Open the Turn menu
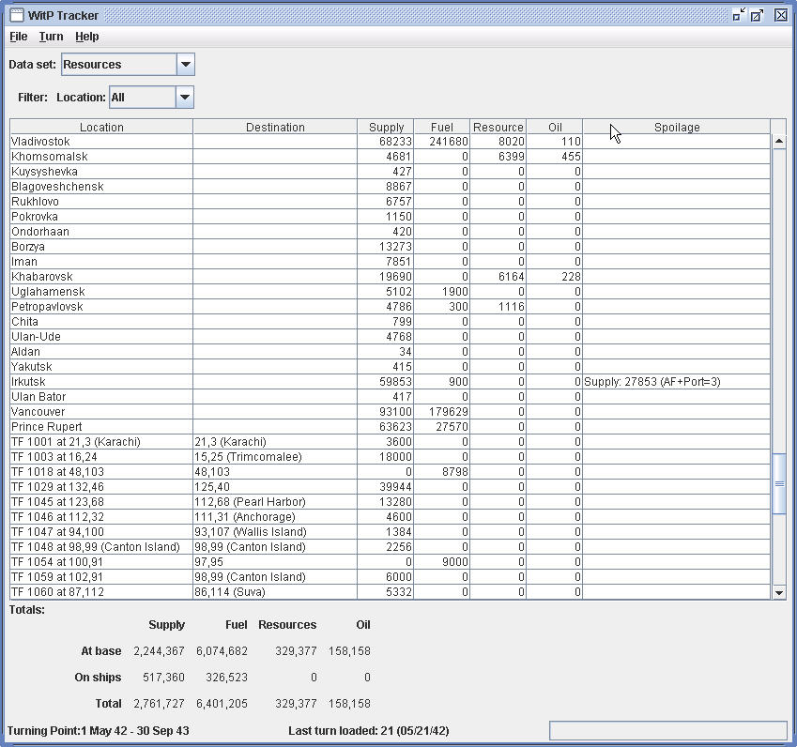The image size is (797, 747). (x=51, y=37)
